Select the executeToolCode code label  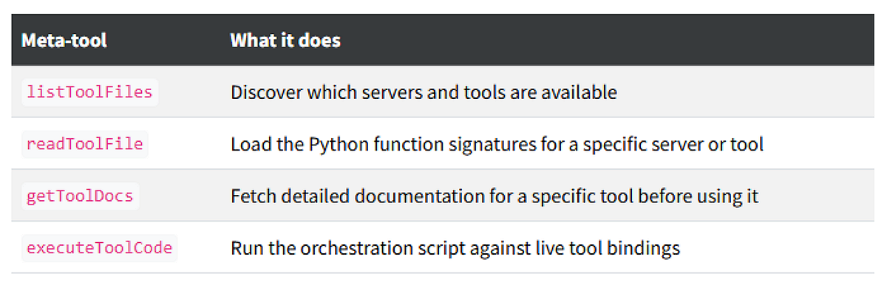click(x=100, y=248)
